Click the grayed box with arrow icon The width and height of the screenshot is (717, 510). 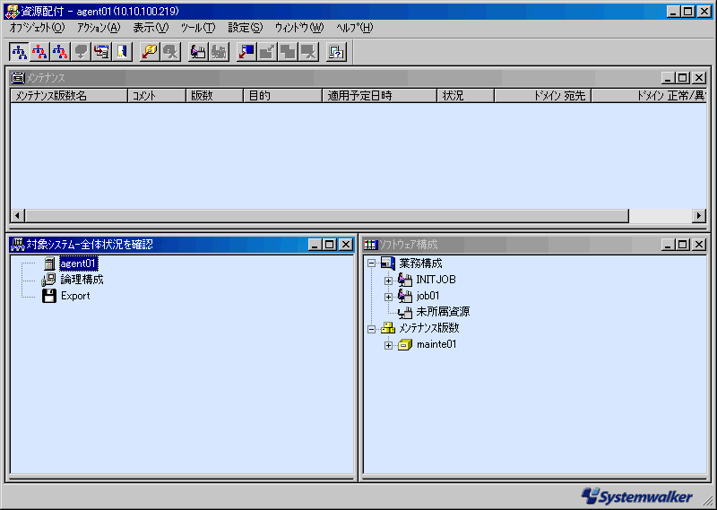click(x=267, y=52)
